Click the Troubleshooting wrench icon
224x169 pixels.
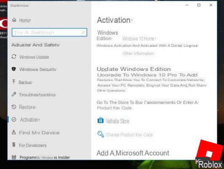coord(14,94)
